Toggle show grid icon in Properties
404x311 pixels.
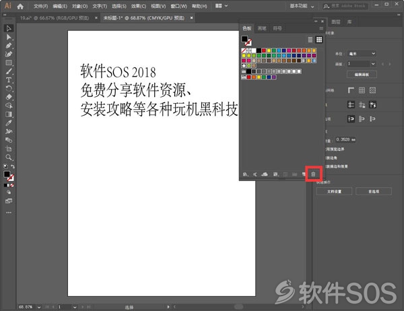point(362,90)
